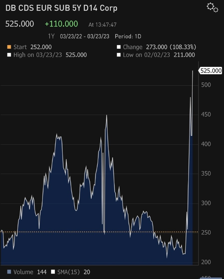
Task: Toggle the Low on 02/02/23 legend square
Action: (x=118, y=55)
